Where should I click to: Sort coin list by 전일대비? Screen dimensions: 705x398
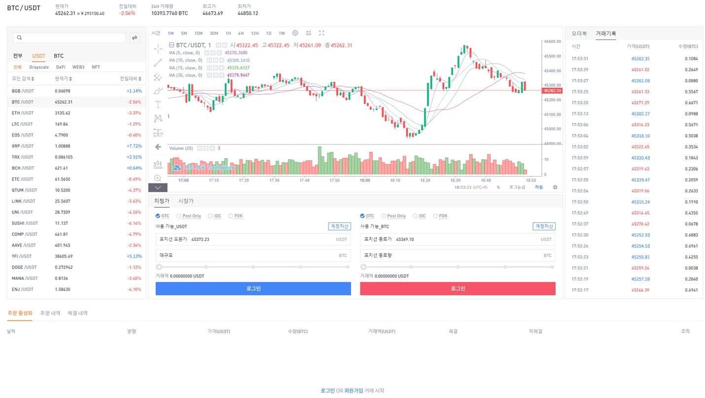[x=131, y=78]
